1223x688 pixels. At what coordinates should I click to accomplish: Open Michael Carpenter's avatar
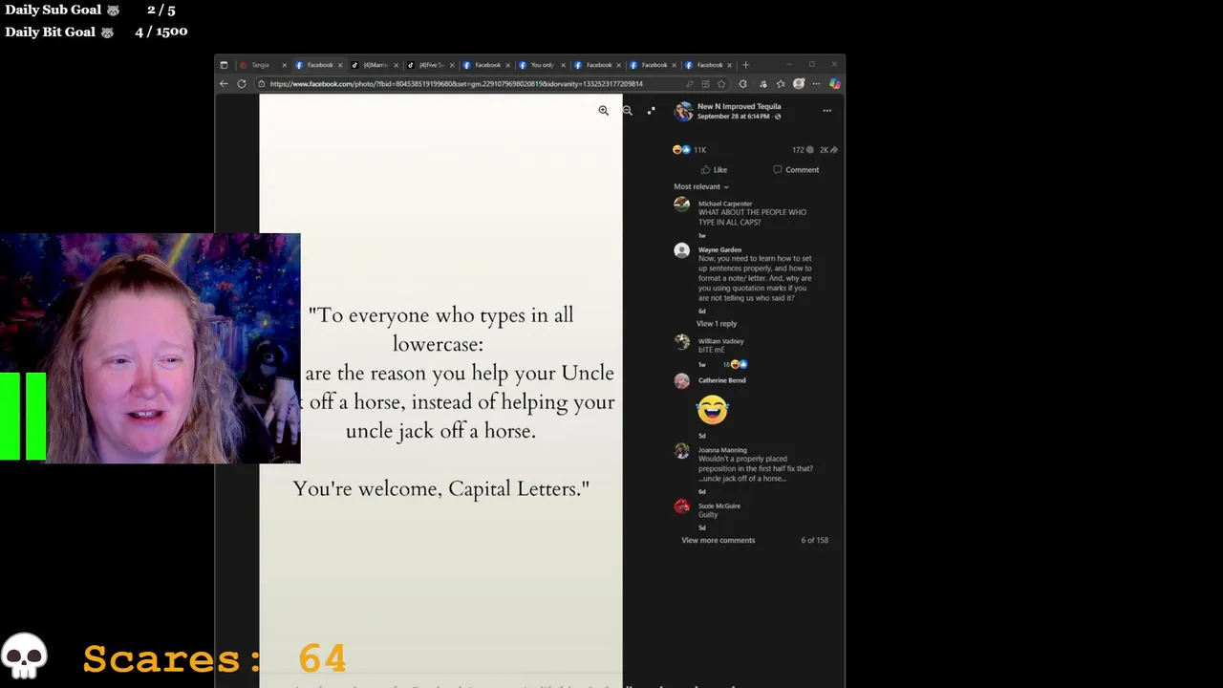coord(681,204)
